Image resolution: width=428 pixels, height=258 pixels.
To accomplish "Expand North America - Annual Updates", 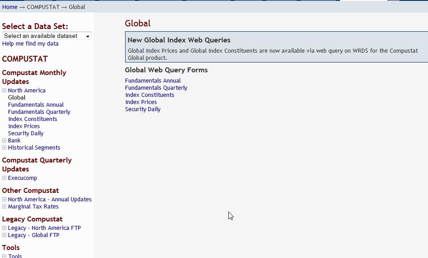I will coord(4,199).
